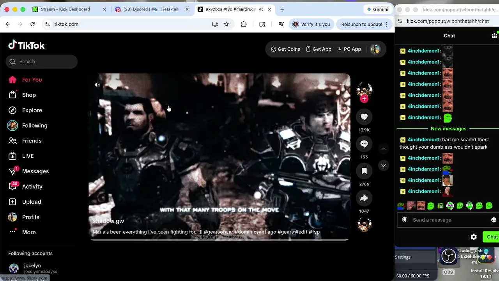Open Chrome's media controls icon
The width and height of the screenshot is (499, 281).
(281, 24)
